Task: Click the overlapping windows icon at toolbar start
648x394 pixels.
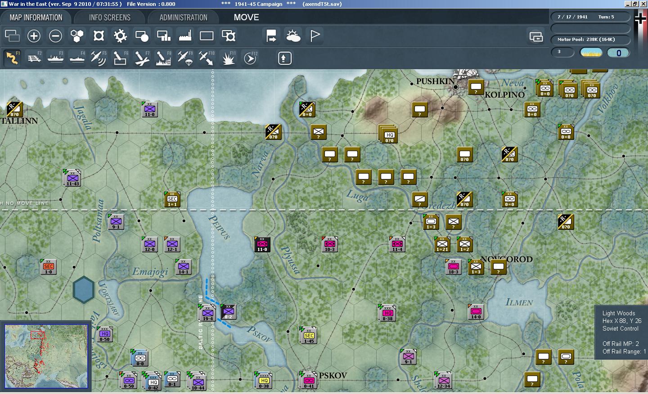Action: pos(12,36)
